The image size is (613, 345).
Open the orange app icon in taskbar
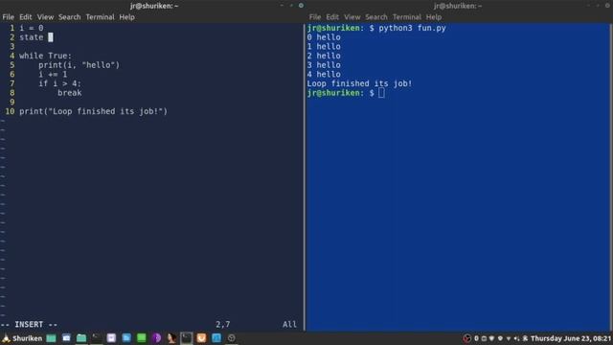coord(201,338)
